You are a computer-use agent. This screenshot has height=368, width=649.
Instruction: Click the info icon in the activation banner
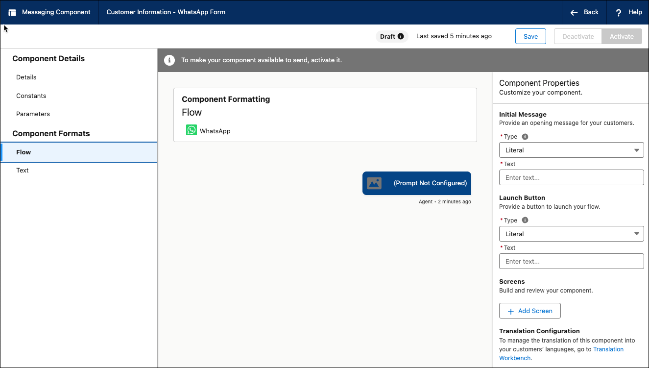169,60
